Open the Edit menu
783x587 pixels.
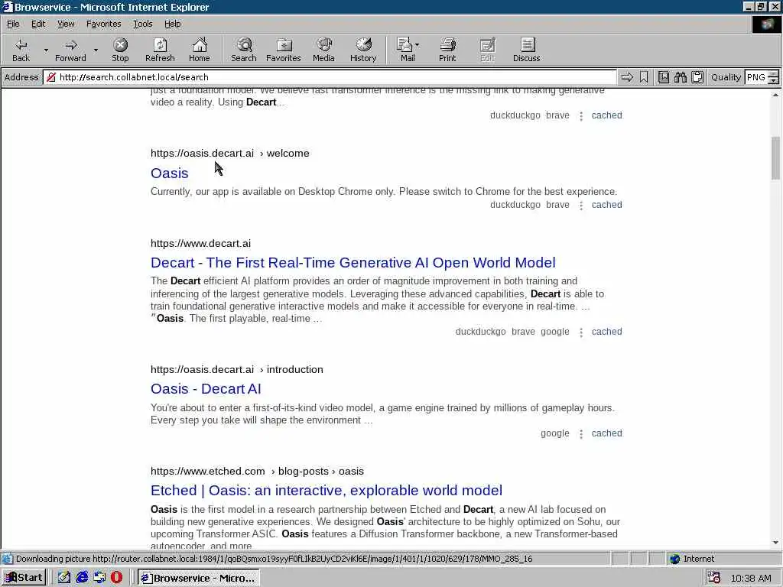click(38, 24)
